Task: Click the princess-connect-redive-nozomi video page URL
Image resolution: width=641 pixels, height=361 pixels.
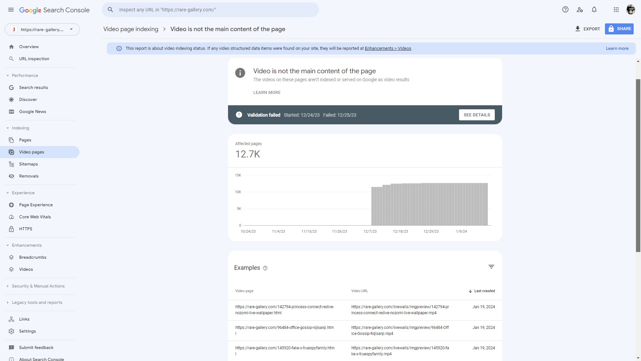Action: coord(284,310)
